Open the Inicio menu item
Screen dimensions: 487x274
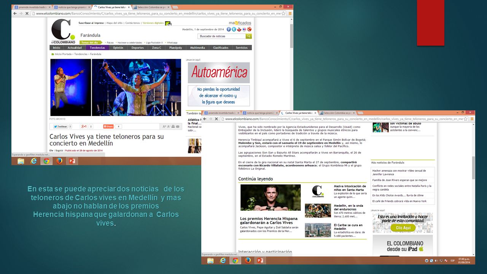point(56,48)
